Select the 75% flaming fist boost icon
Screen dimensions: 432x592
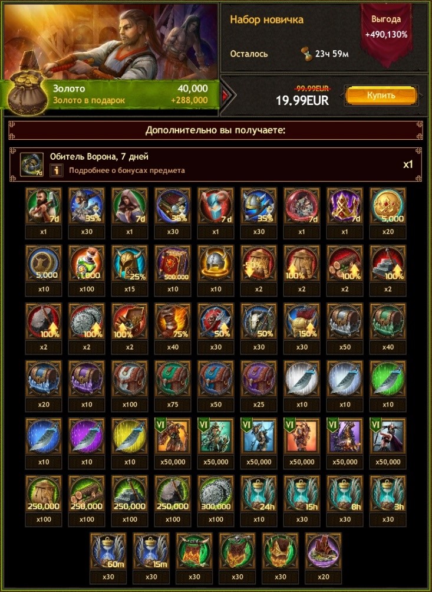point(173,321)
